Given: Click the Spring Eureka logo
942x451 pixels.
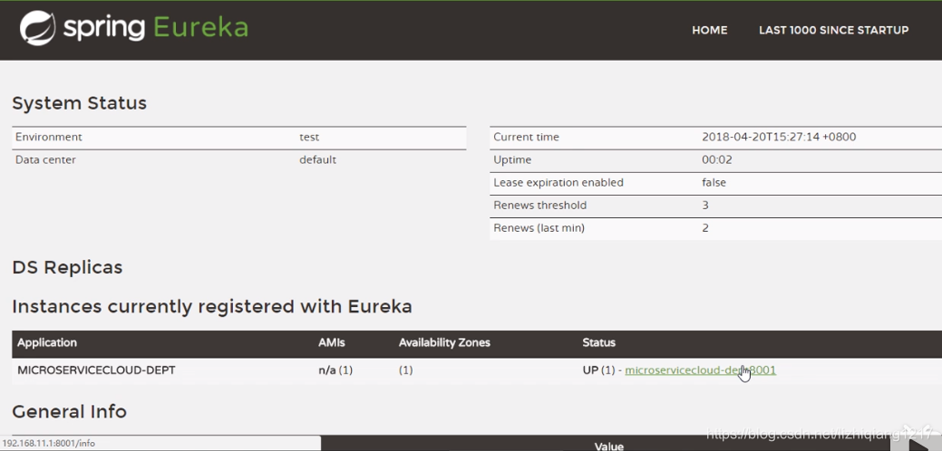Looking at the screenshot, I should pyautogui.click(x=134, y=28).
